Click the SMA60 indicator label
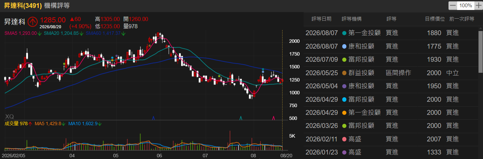483x159 pixels. pos(103,33)
